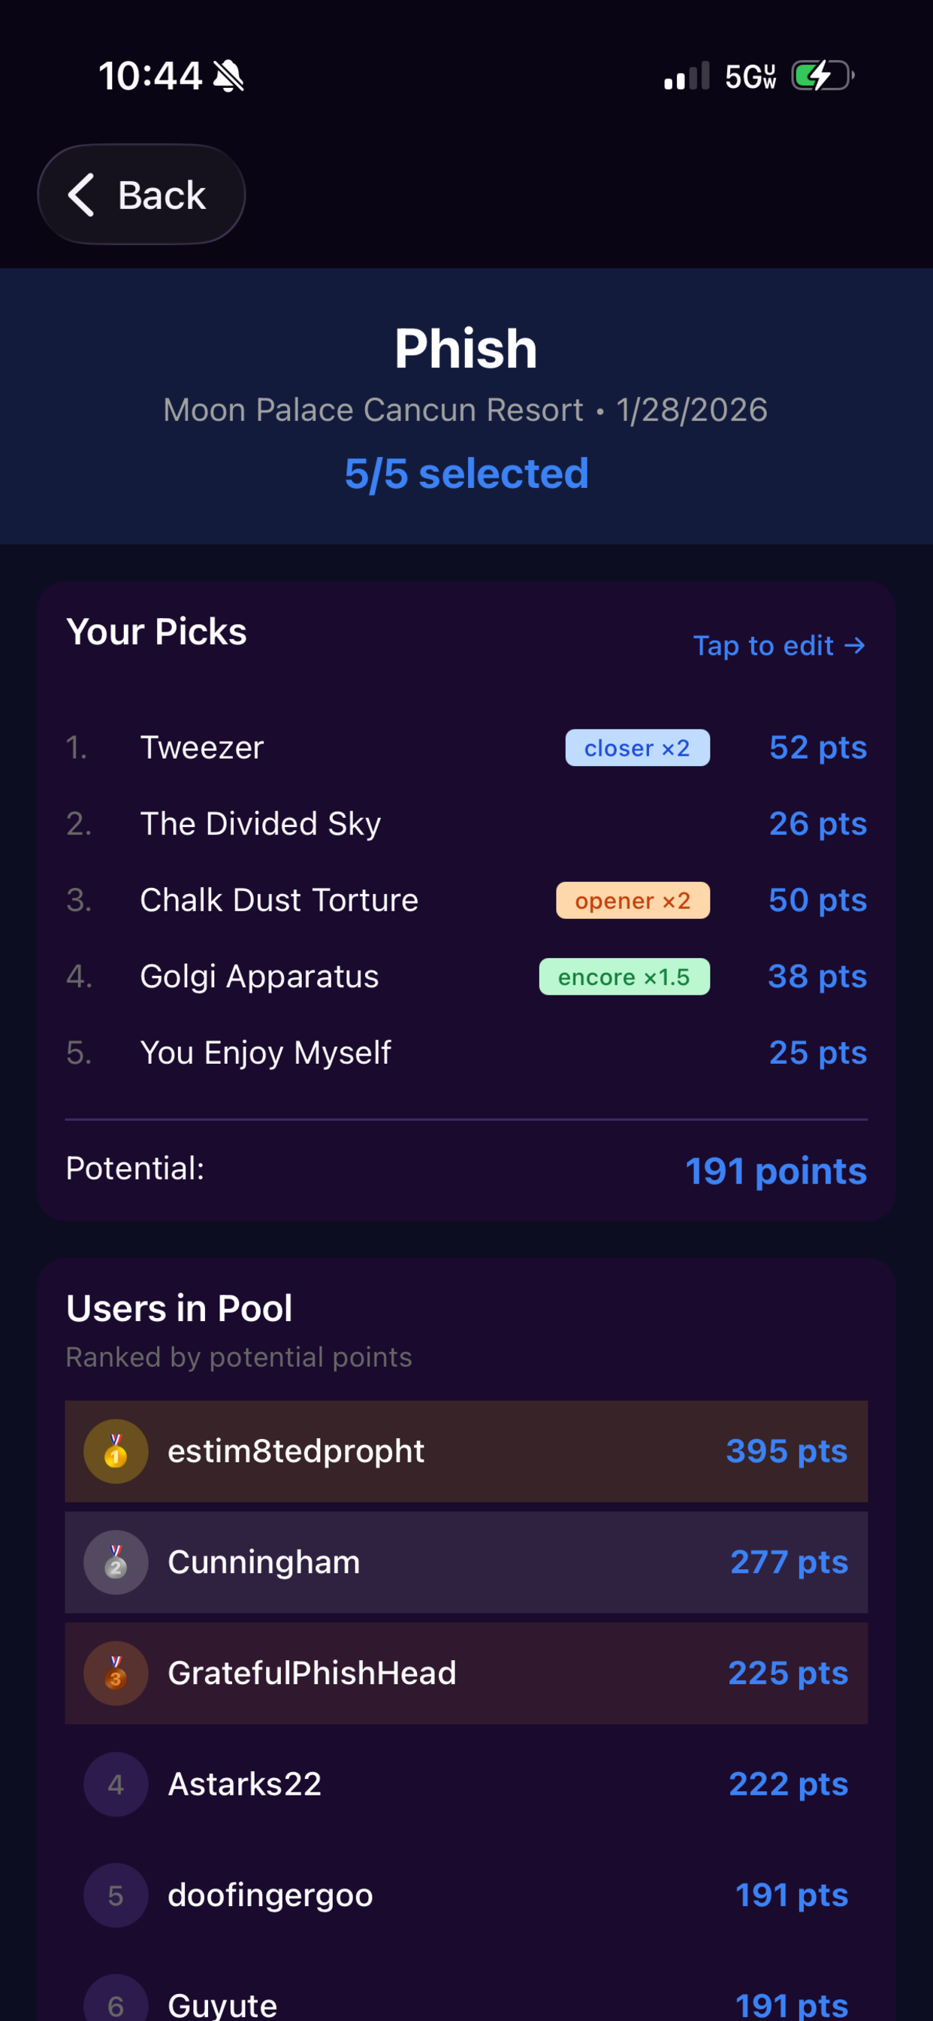Image resolution: width=933 pixels, height=2021 pixels.
Task: Tap the gold first-place medal icon
Action: (x=116, y=1451)
